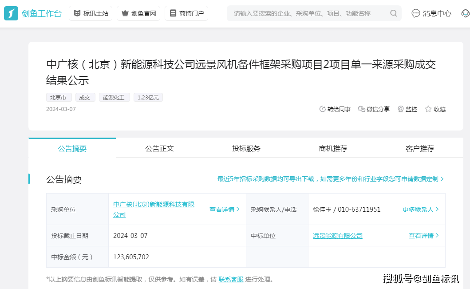This screenshot has height=289, width=470.
Task: Expand 查看详情 for 中标单位
Action: (423, 236)
